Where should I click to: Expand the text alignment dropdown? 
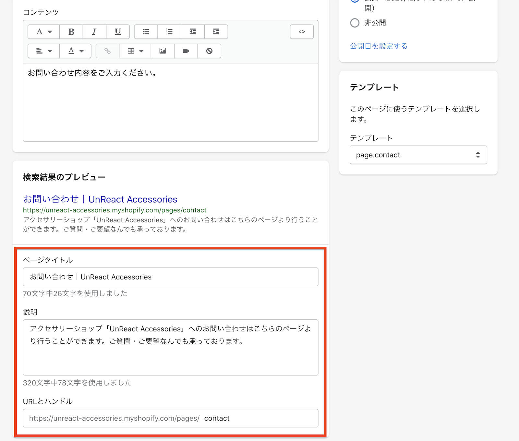pos(44,51)
